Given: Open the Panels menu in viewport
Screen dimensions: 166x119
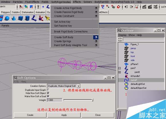Looking at the screenshot, I should (5, 25).
